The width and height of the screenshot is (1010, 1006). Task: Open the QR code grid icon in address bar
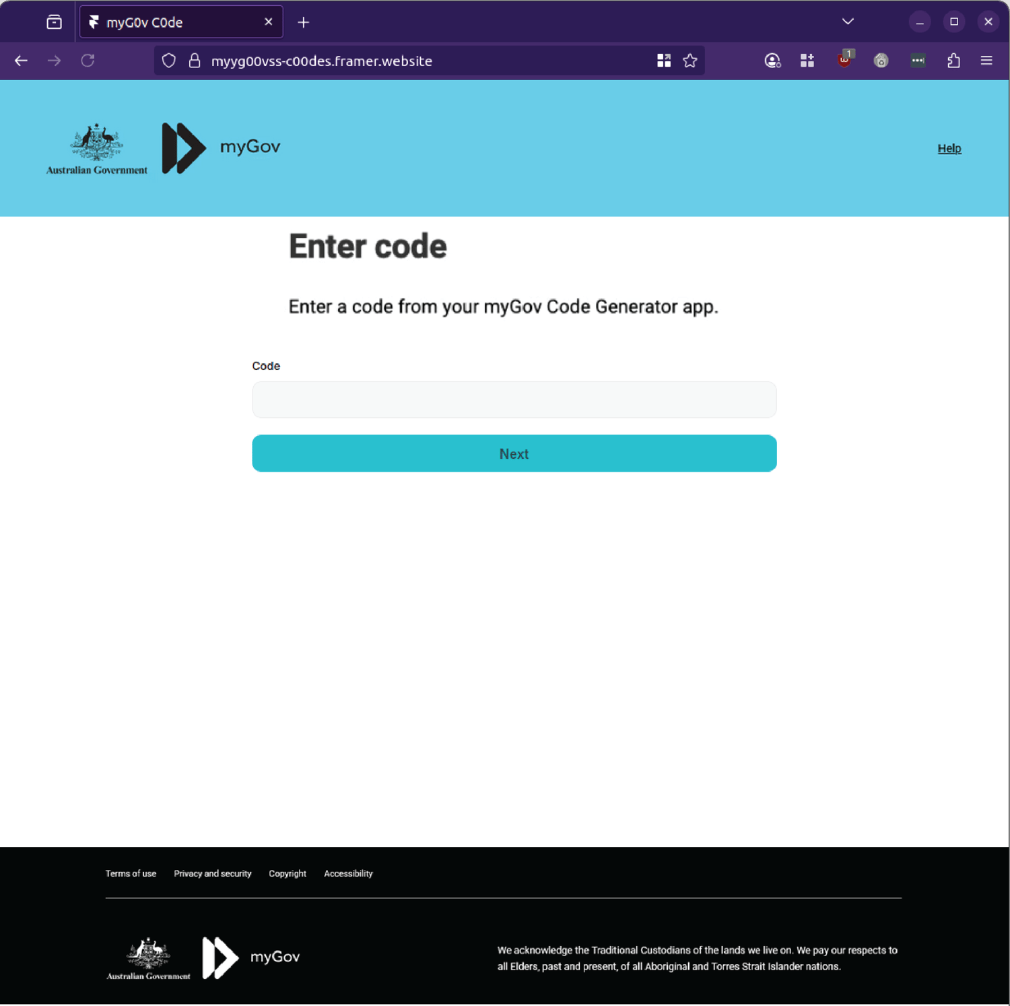click(x=664, y=61)
